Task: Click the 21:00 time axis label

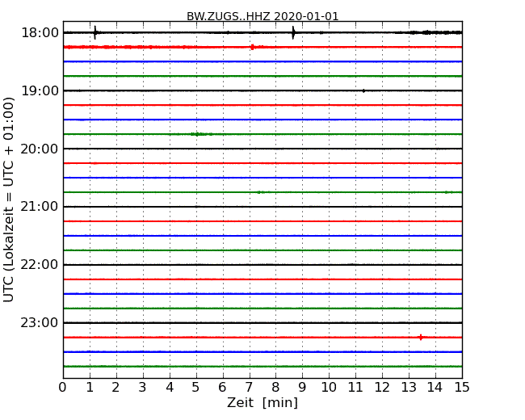Action: tap(40, 207)
